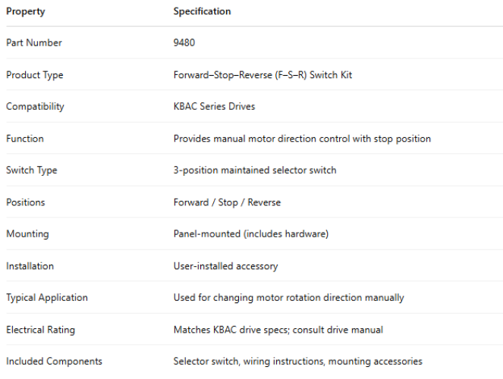Click the Property column header
503x379 pixels.
25,11
